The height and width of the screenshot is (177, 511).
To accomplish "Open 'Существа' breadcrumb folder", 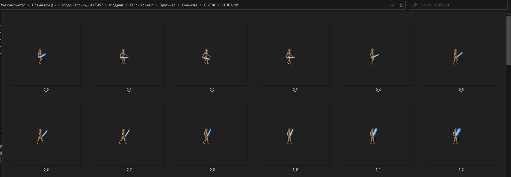I will tap(189, 5).
